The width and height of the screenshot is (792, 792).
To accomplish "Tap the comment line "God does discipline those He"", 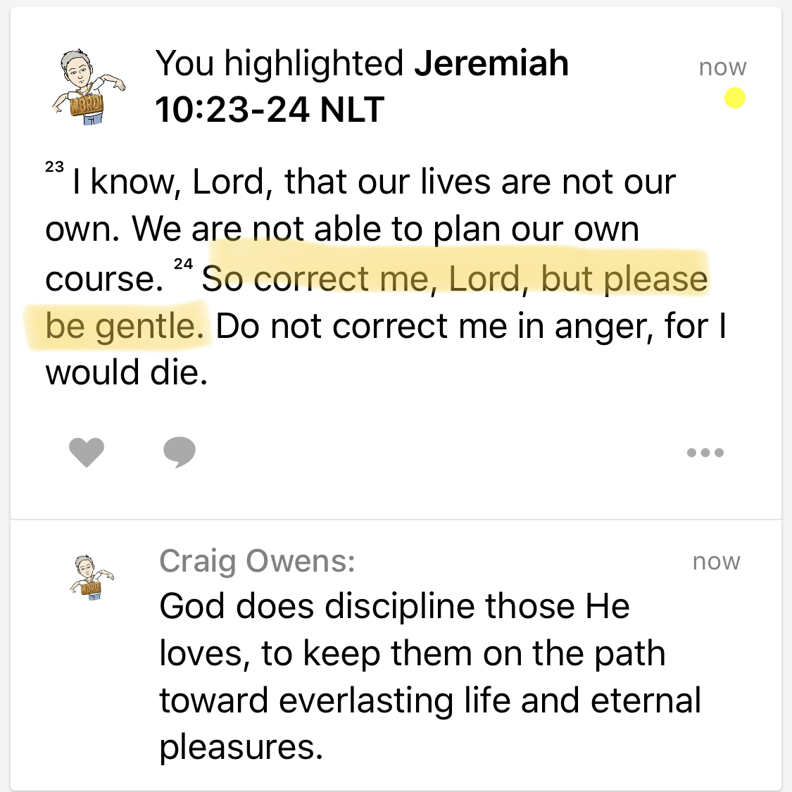I will [394, 606].
